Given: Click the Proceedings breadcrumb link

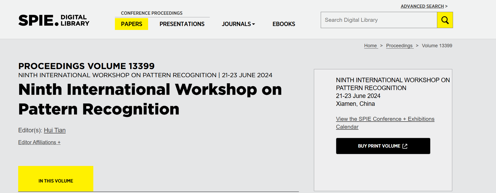Looking at the screenshot, I should [399, 46].
